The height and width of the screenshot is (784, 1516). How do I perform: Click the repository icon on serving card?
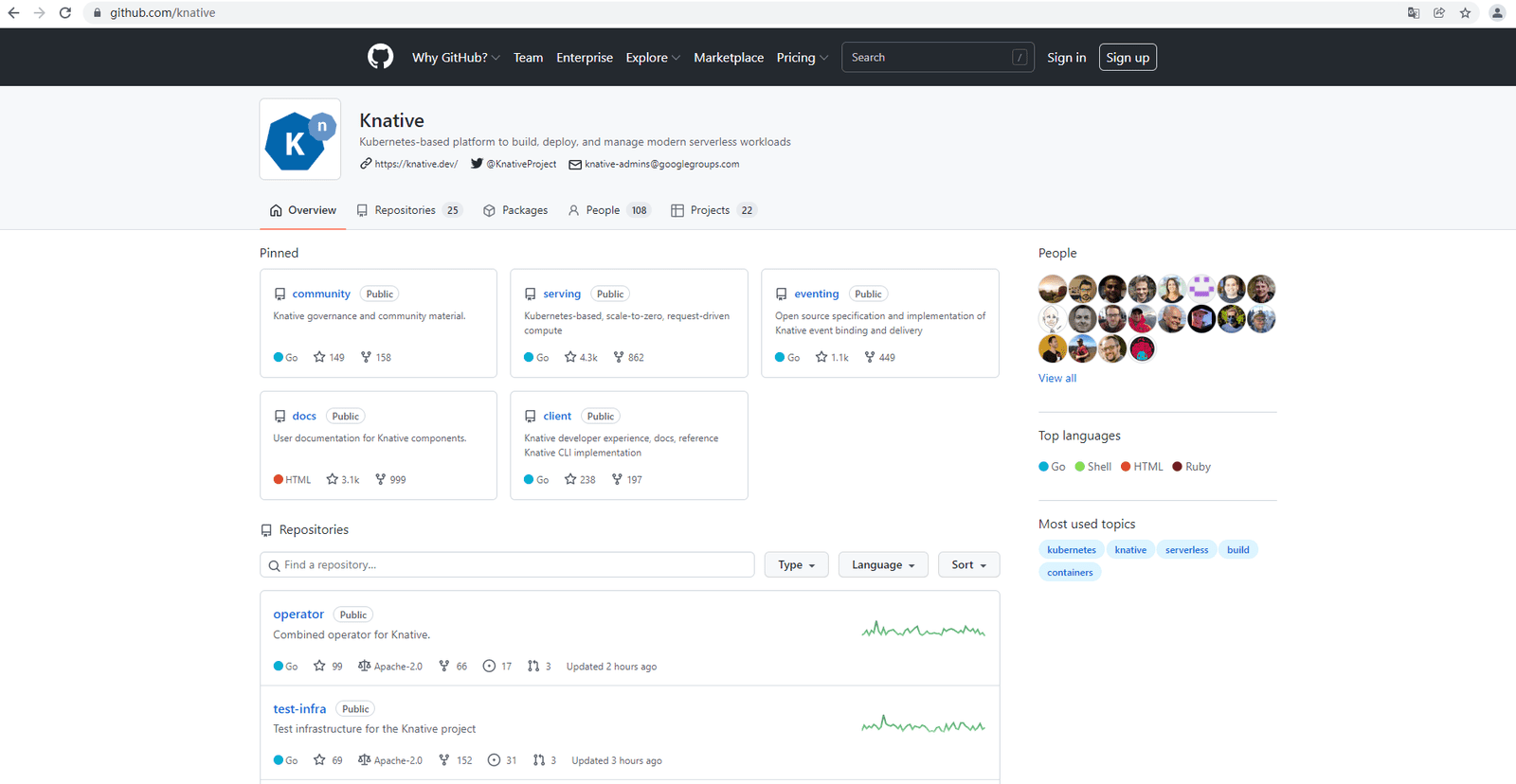pos(531,294)
